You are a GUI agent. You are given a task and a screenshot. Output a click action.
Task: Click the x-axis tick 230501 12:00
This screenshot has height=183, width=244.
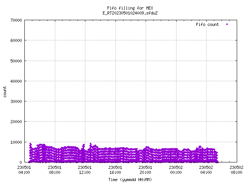click(x=85, y=170)
